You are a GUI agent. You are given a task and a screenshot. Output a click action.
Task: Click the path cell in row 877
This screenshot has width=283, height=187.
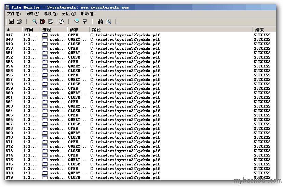click(125, 169)
